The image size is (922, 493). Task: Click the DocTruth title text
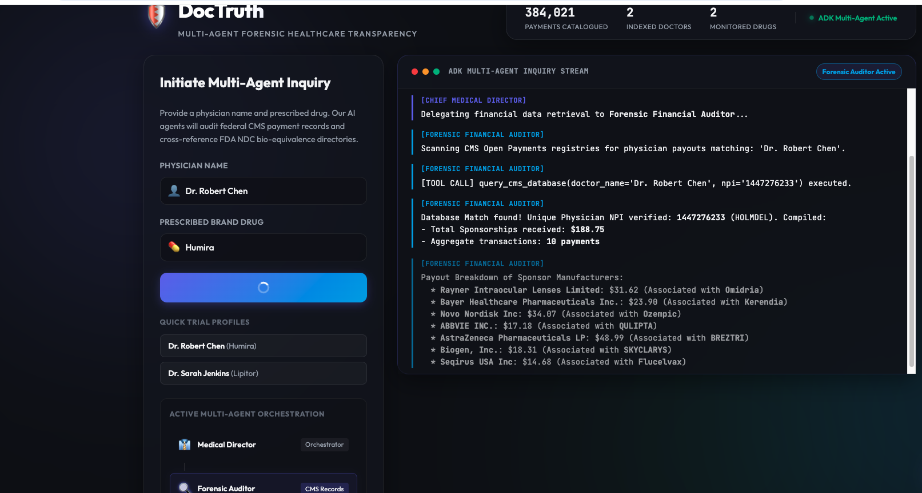[221, 11]
